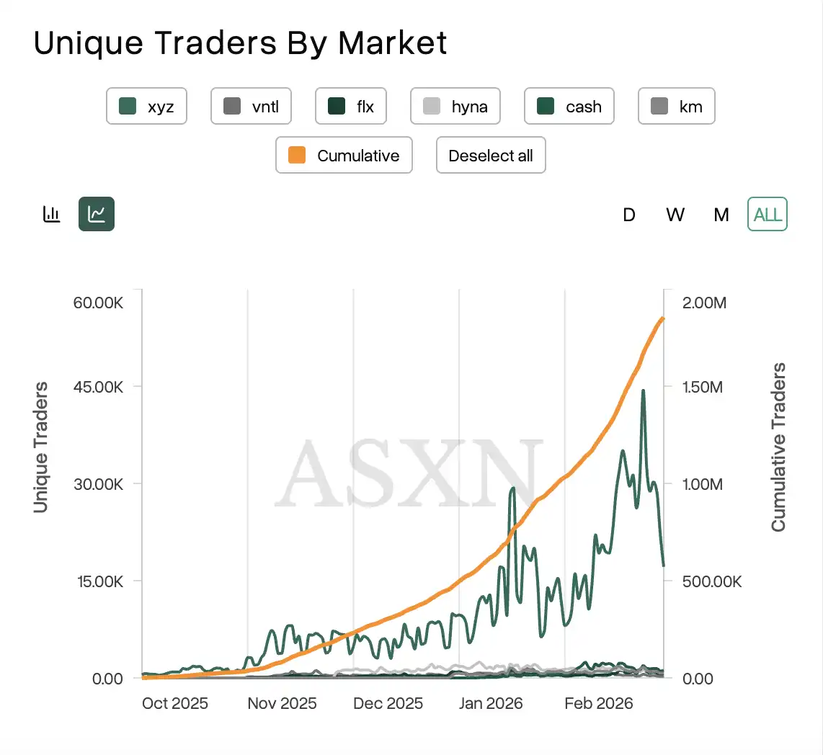Viewport: 823px width, 755px height.
Task: Click the xyz green color swatch
Action: pyautogui.click(x=128, y=107)
